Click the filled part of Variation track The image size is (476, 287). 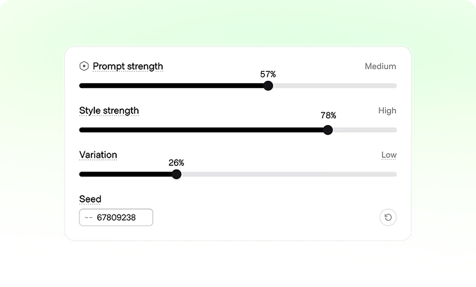[x=125, y=174]
